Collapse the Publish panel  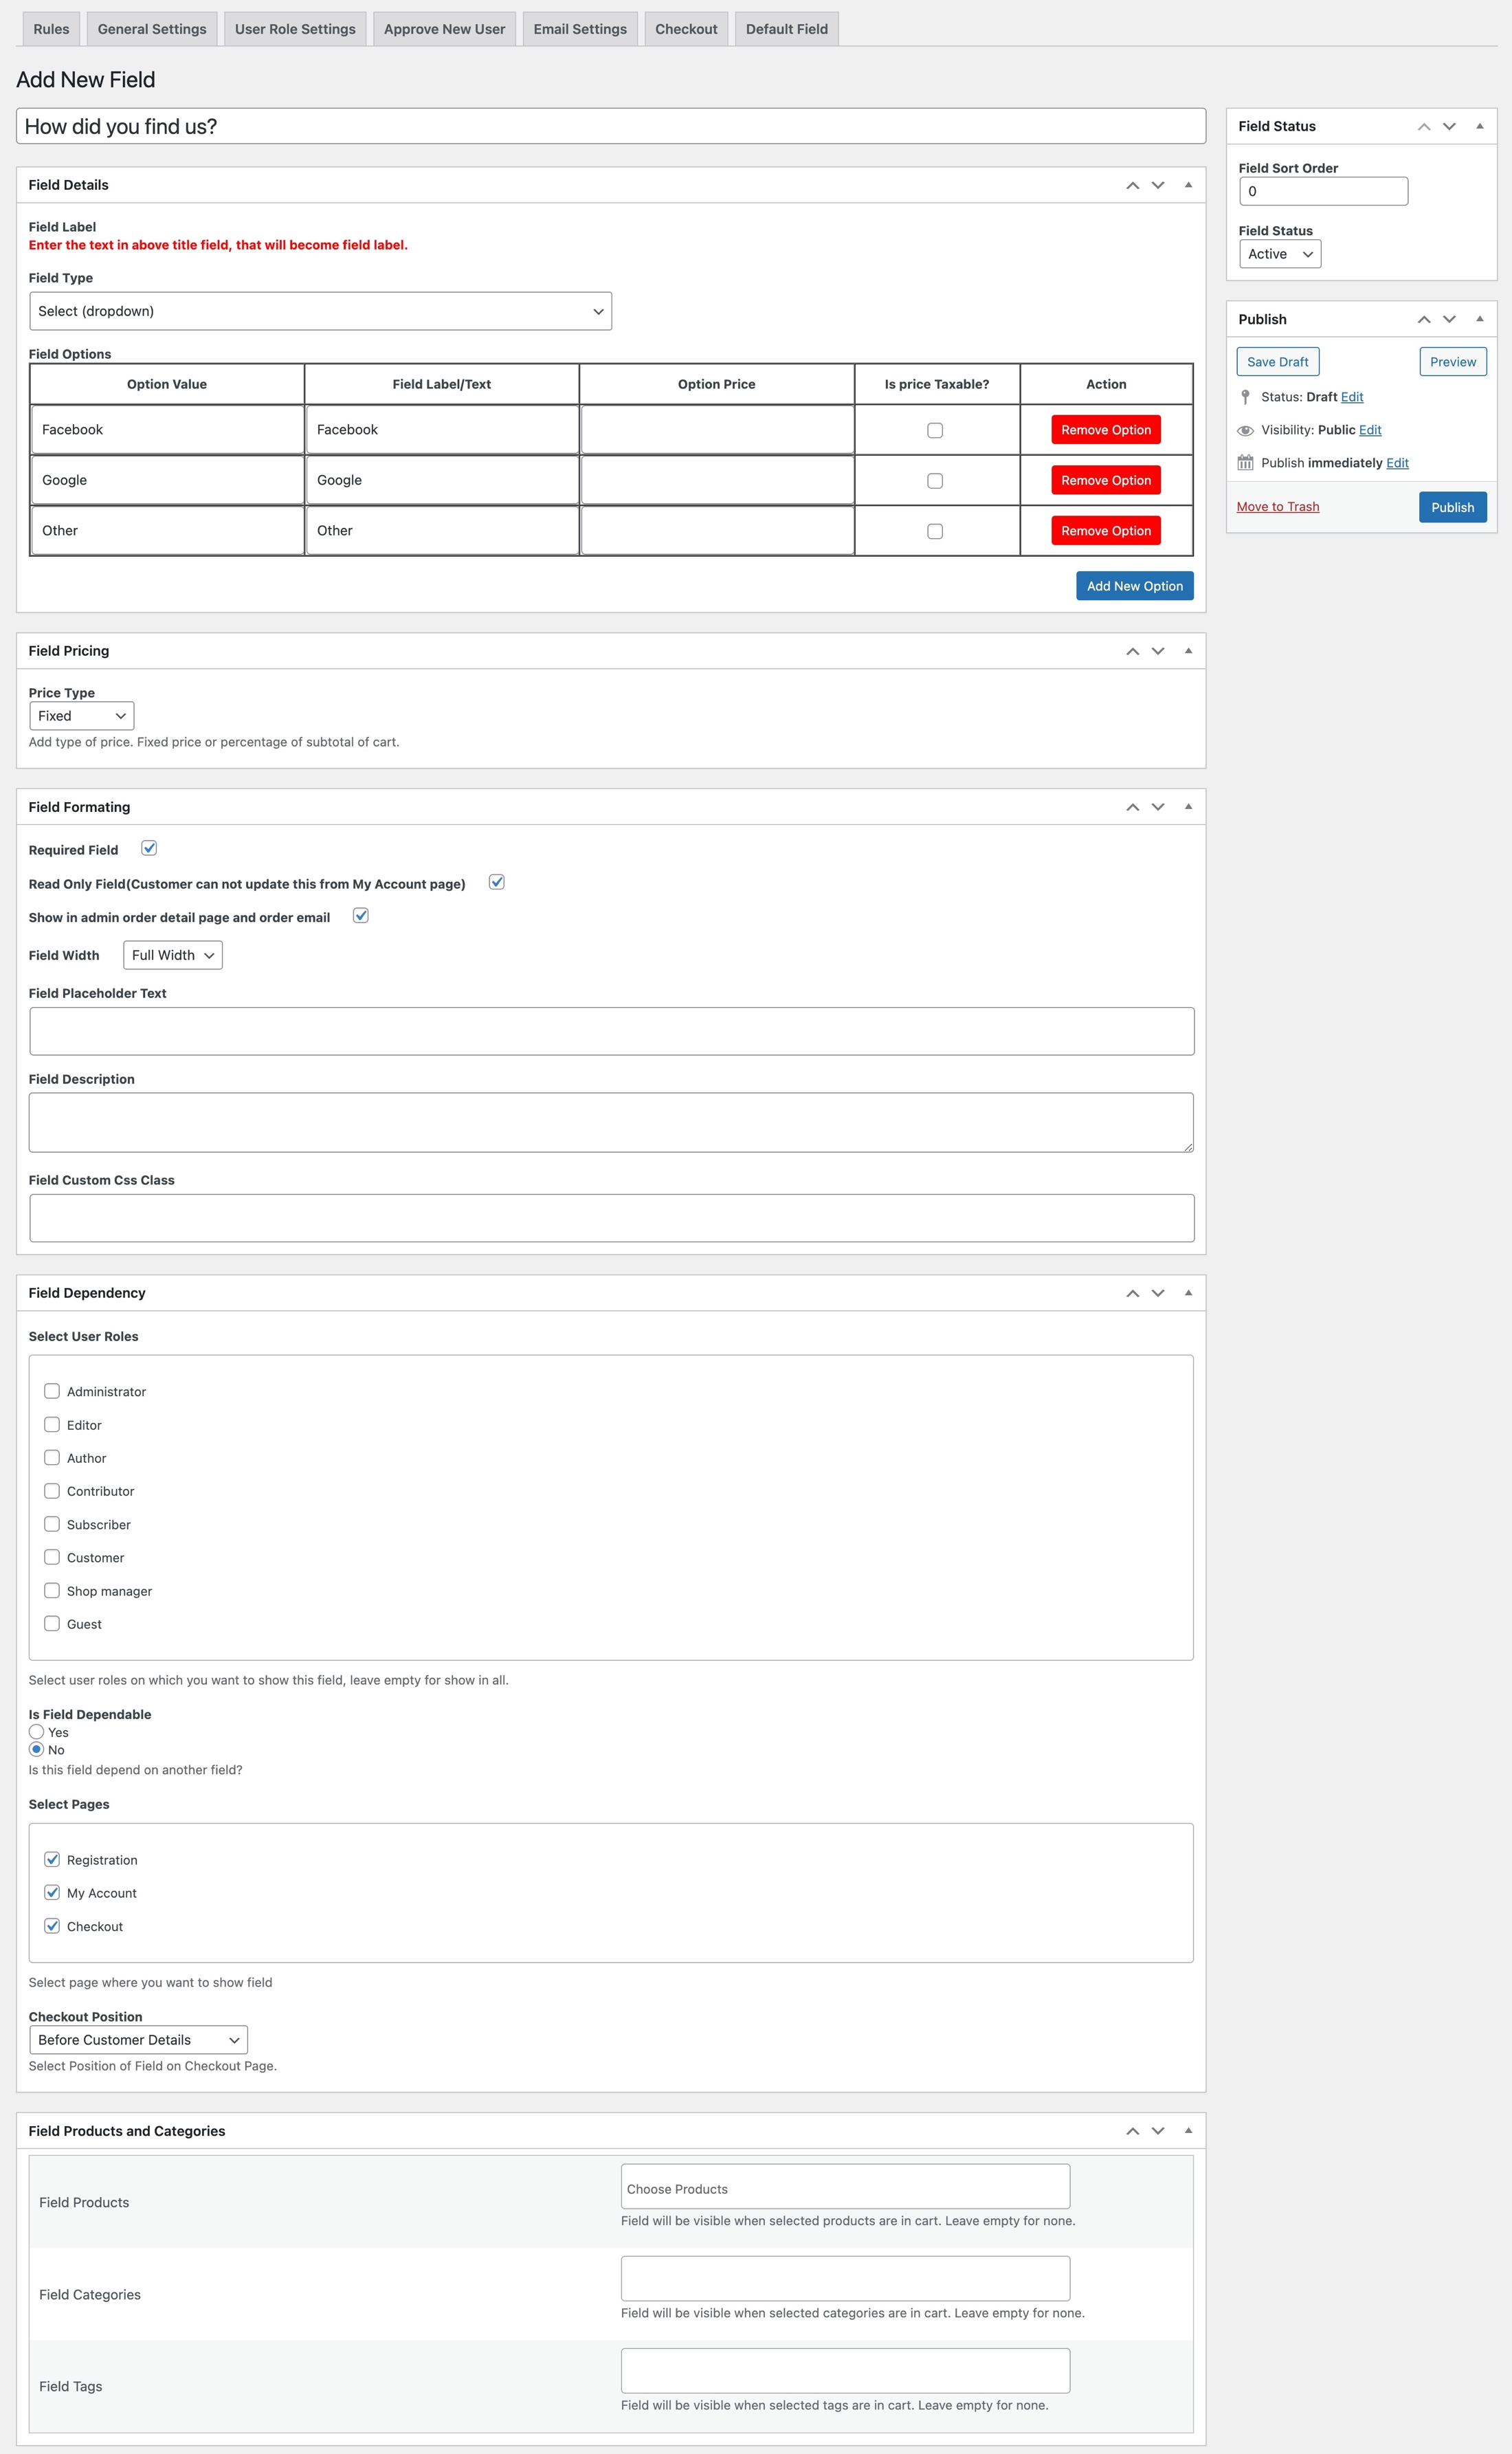click(x=1479, y=318)
